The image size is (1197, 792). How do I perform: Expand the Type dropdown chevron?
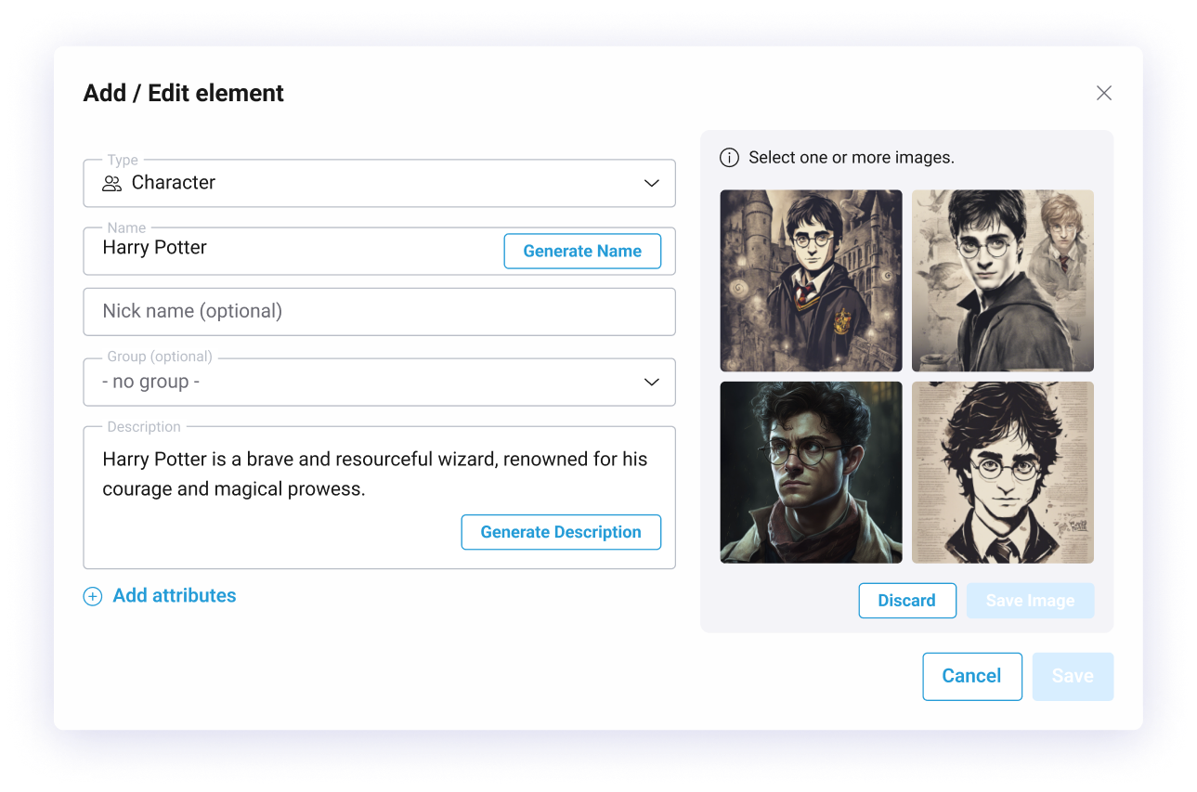(x=652, y=183)
